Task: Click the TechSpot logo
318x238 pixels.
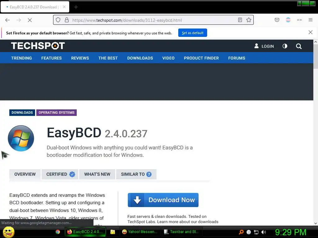Action: (x=38, y=46)
